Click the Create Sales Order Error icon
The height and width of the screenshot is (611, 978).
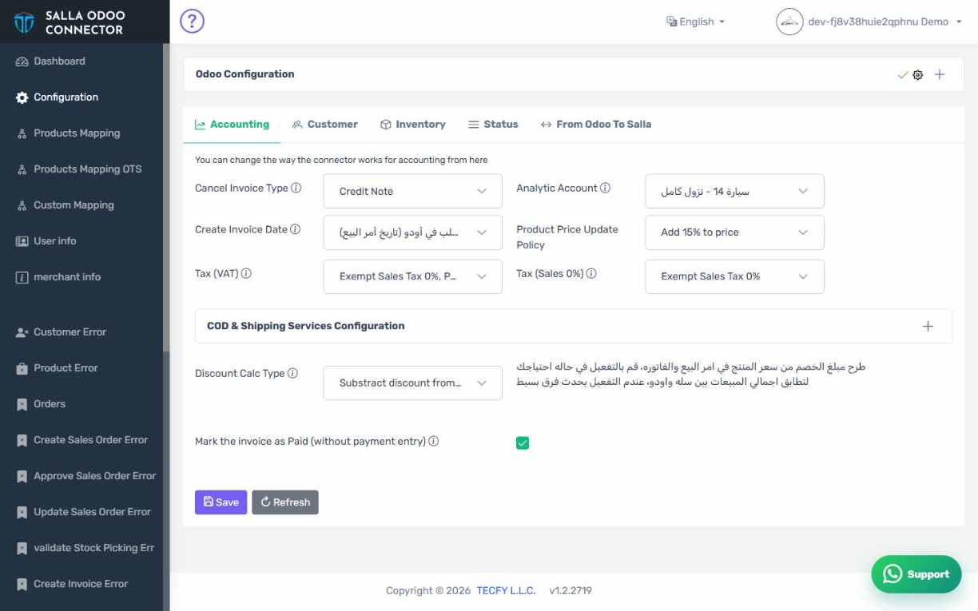coord(22,440)
